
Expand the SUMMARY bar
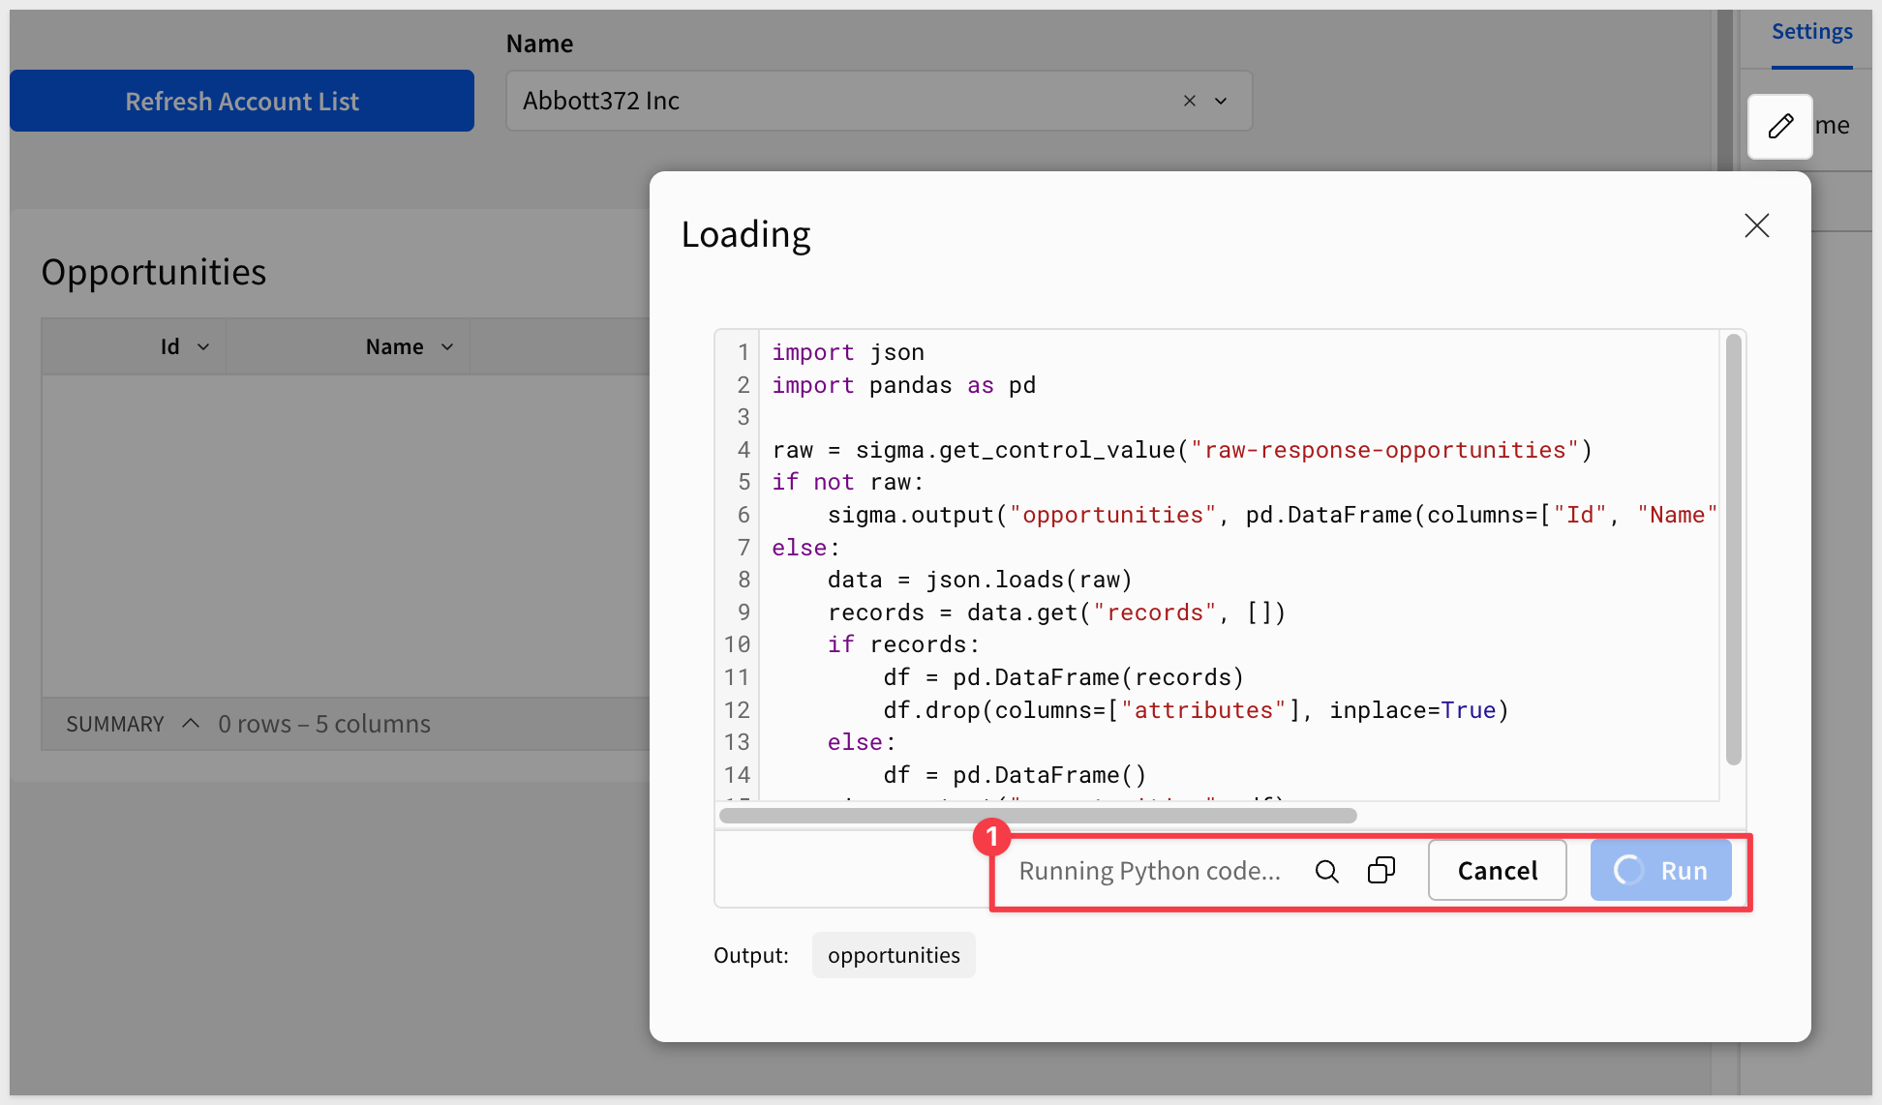191,724
